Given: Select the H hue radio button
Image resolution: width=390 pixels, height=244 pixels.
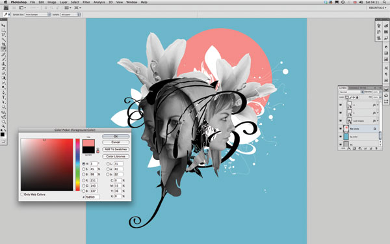Looking at the screenshot, I should (84, 164).
